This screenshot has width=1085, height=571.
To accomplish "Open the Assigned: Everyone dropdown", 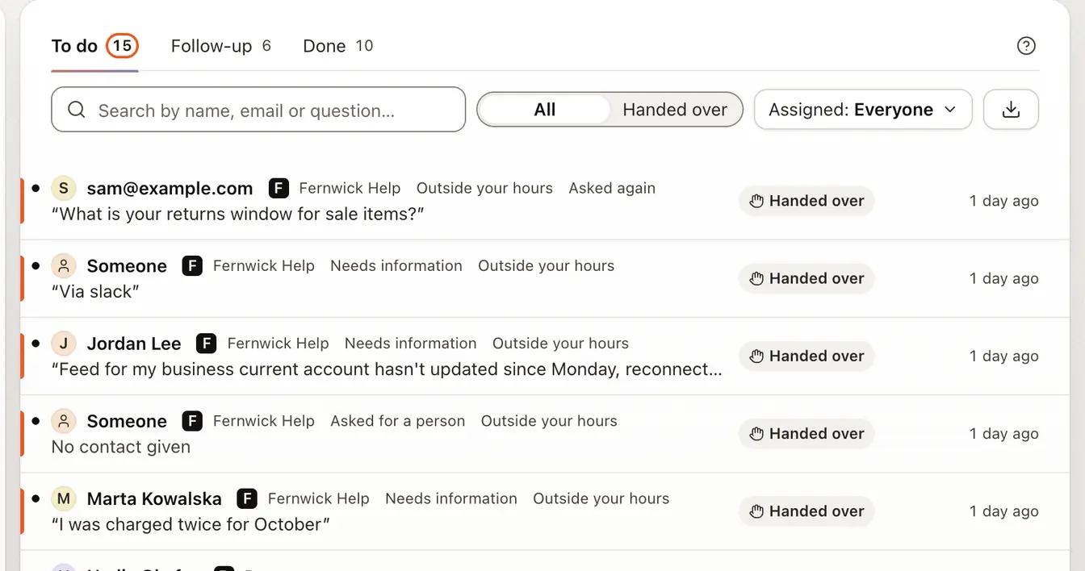I will (x=863, y=110).
